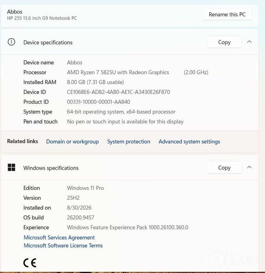Screen dimensions: 265x273
Task: Collapse the Windows specifications section
Action: [249, 167]
